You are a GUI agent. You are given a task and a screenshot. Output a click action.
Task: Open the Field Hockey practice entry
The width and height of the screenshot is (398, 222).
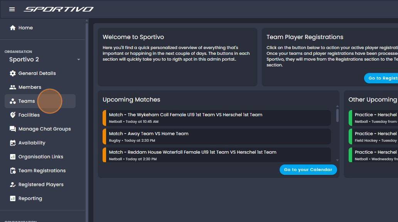(373, 137)
